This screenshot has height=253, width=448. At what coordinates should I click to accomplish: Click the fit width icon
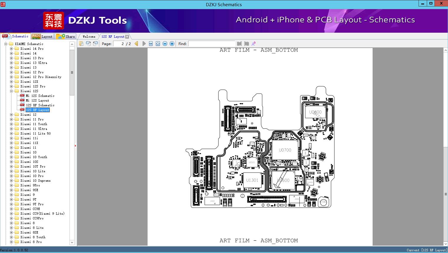pos(151,44)
